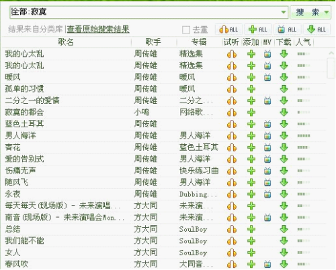Viewport: 336px width, 270px height.
Task: Select the song title 总结
Action: pyautogui.click(x=13, y=229)
